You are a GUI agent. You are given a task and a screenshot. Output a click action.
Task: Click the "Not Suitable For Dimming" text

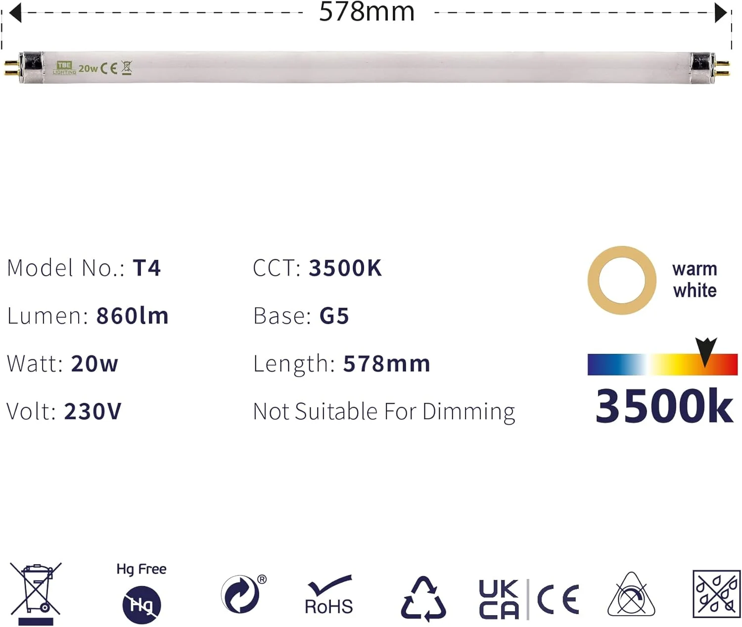[x=384, y=412]
